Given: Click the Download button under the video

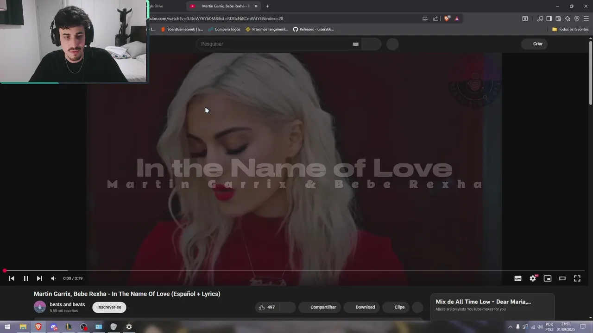Looking at the screenshot, I should coord(361,307).
